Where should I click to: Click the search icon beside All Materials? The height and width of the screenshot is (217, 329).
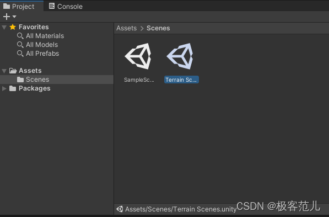[x=20, y=36]
